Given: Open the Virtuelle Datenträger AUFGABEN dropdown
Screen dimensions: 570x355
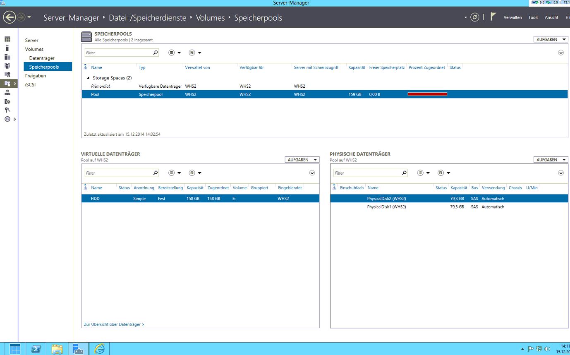Looking at the screenshot, I should [x=302, y=160].
